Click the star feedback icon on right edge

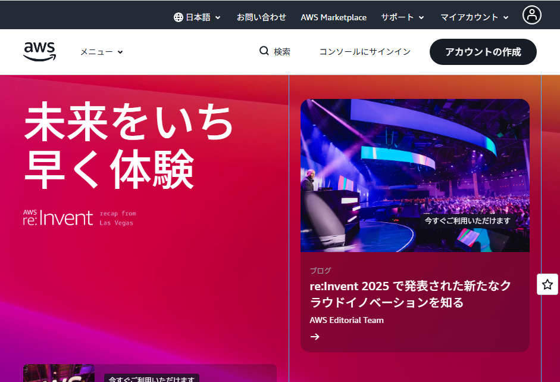(547, 284)
